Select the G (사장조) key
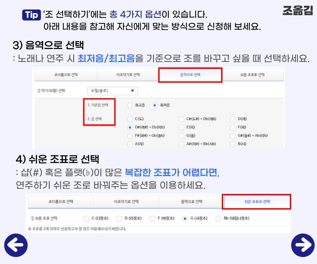Viewport: 317px width, 264px height. (185, 218)
